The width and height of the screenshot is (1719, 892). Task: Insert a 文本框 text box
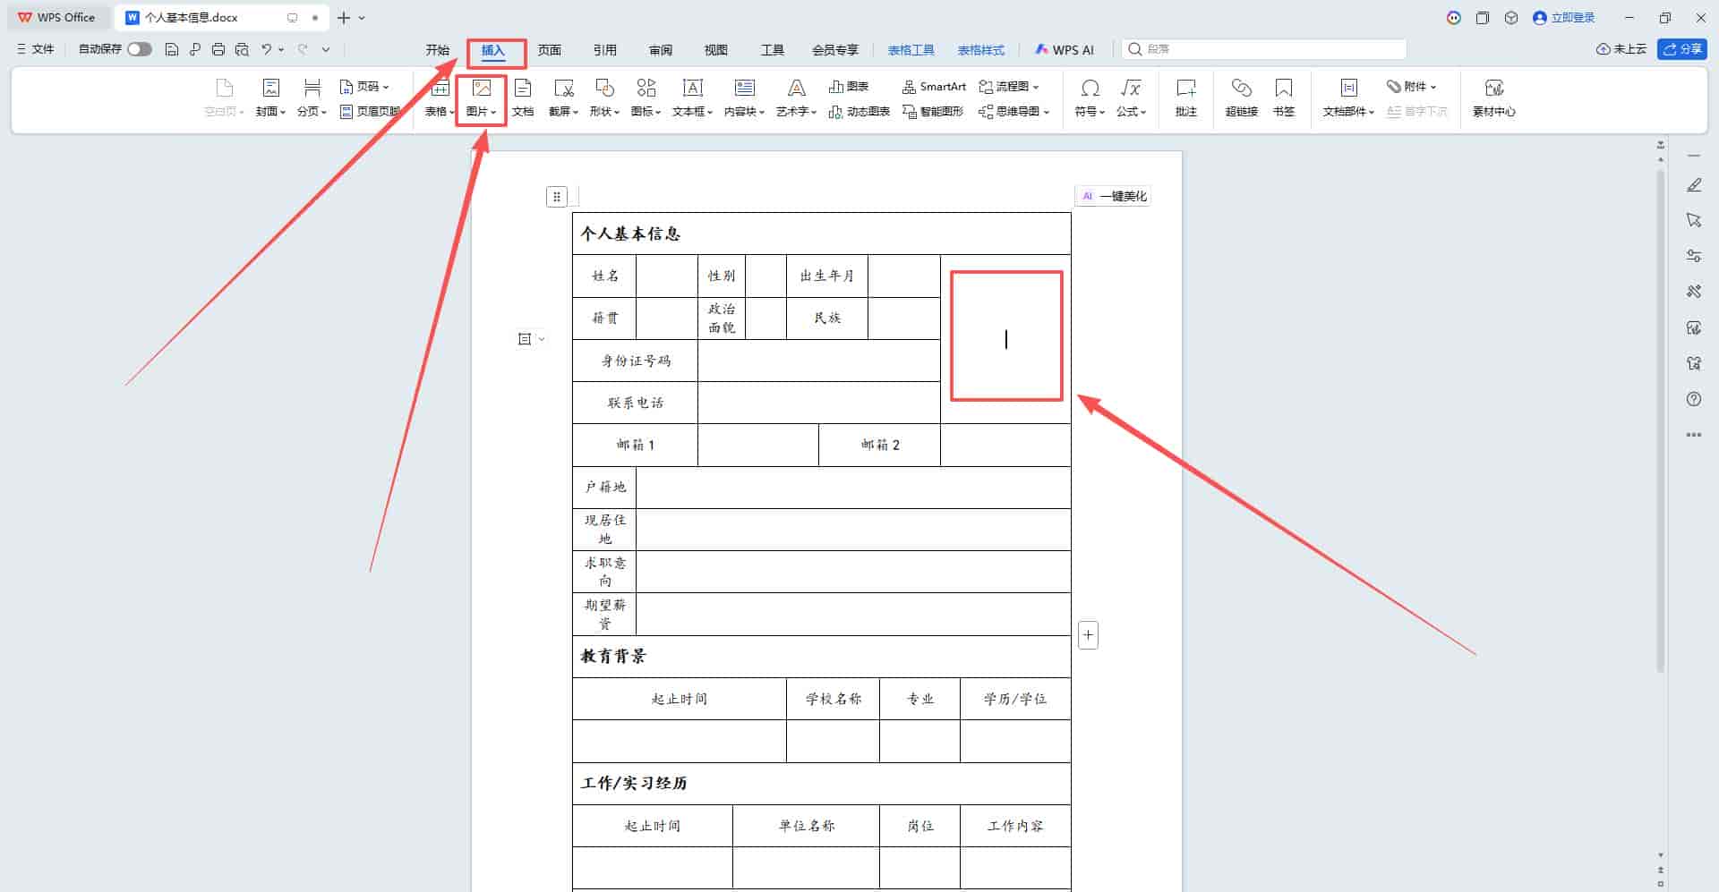[692, 98]
